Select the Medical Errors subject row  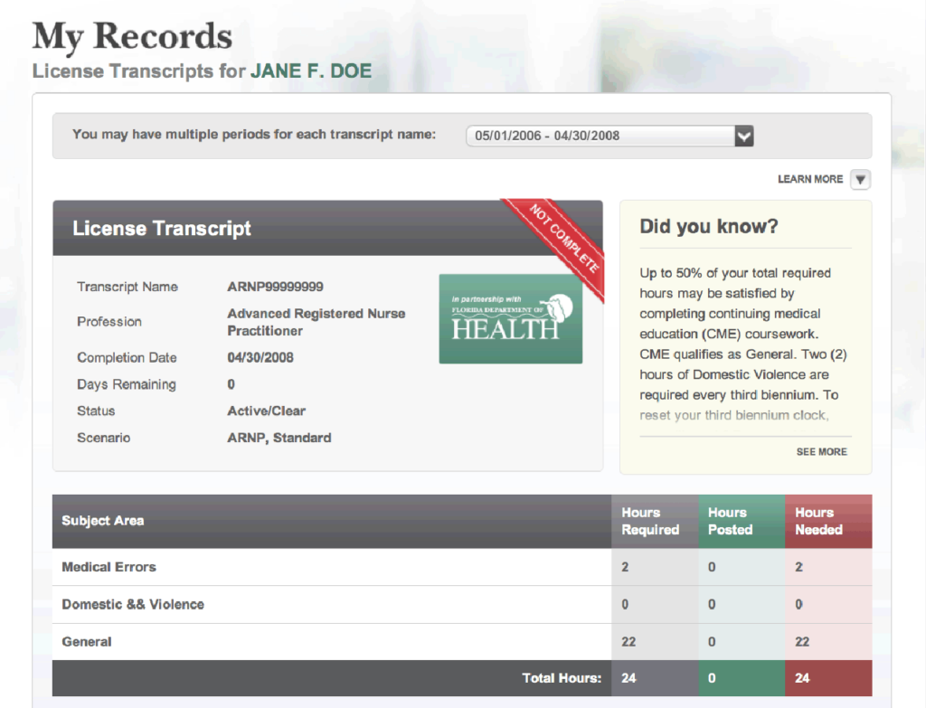point(109,567)
